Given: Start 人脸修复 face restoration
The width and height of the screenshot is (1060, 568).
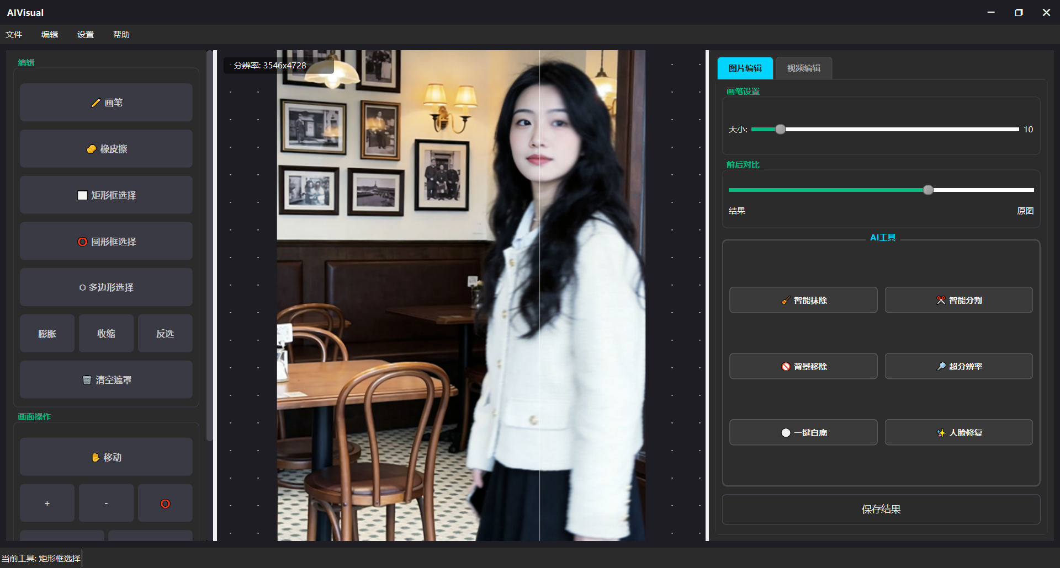Looking at the screenshot, I should coord(958,432).
